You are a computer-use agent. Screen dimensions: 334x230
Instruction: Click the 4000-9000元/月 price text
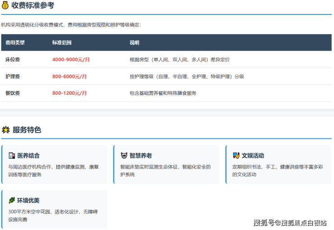71,60
